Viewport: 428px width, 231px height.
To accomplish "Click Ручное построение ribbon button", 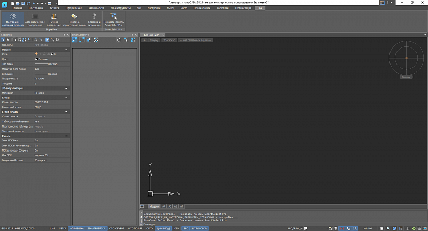I will (54, 19).
